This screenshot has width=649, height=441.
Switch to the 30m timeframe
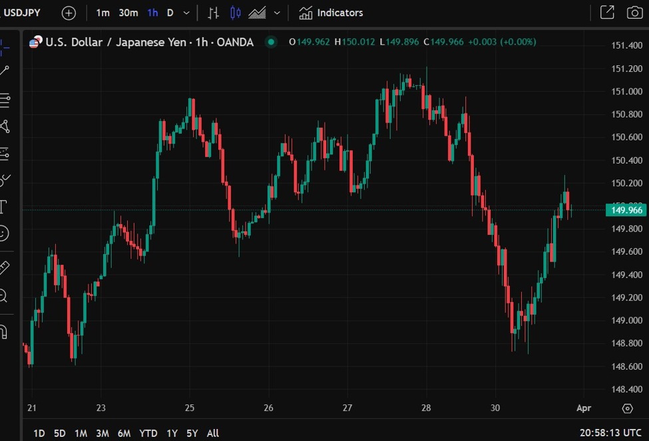(x=128, y=13)
